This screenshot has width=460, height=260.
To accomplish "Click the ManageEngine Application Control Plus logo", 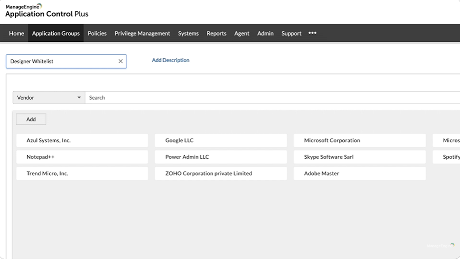I will pyautogui.click(x=47, y=11).
